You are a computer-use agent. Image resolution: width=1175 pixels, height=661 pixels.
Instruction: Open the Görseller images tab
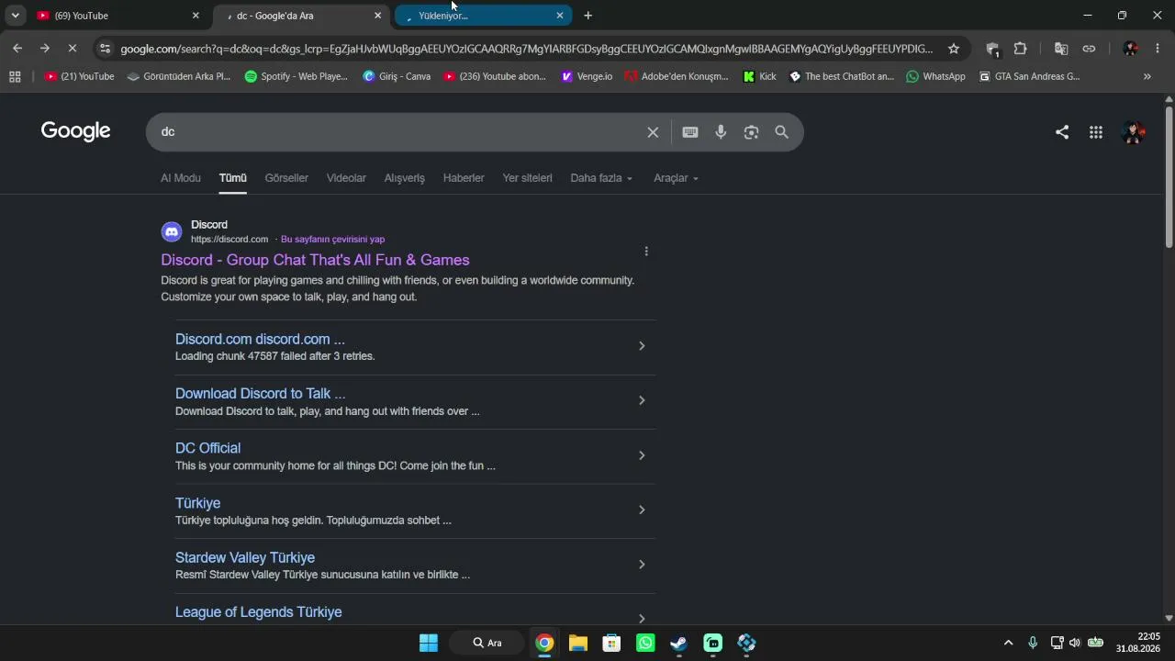pyautogui.click(x=286, y=178)
